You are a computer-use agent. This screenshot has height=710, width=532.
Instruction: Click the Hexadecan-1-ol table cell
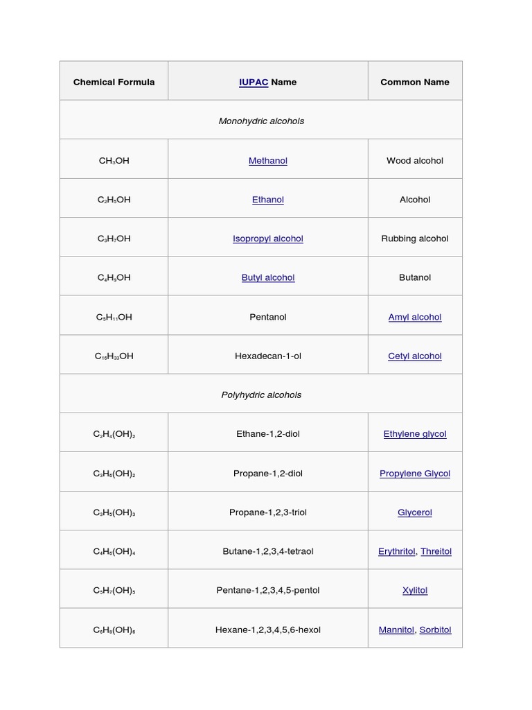pos(268,356)
